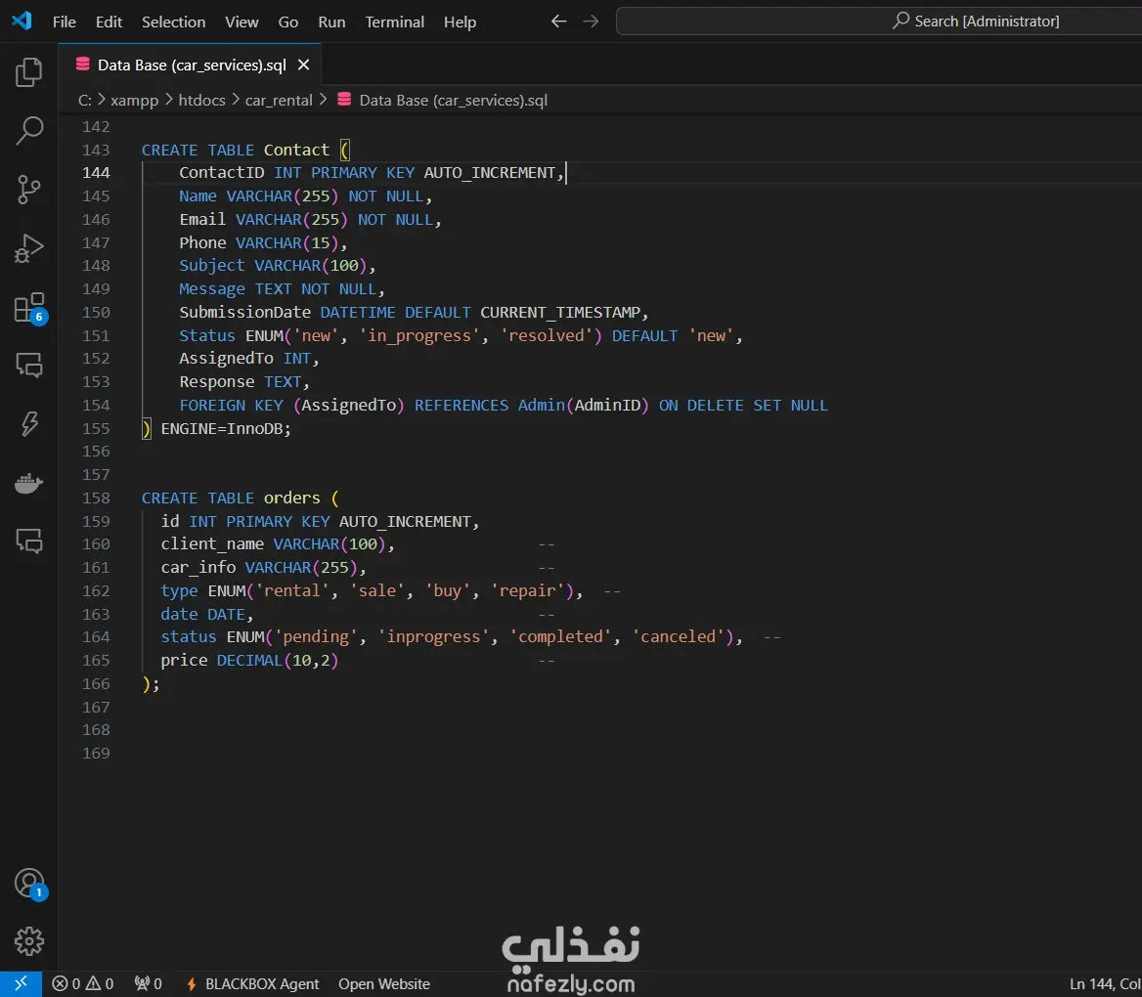
Task: Click the C: breadcrumb segment
Action: (x=84, y=101)
